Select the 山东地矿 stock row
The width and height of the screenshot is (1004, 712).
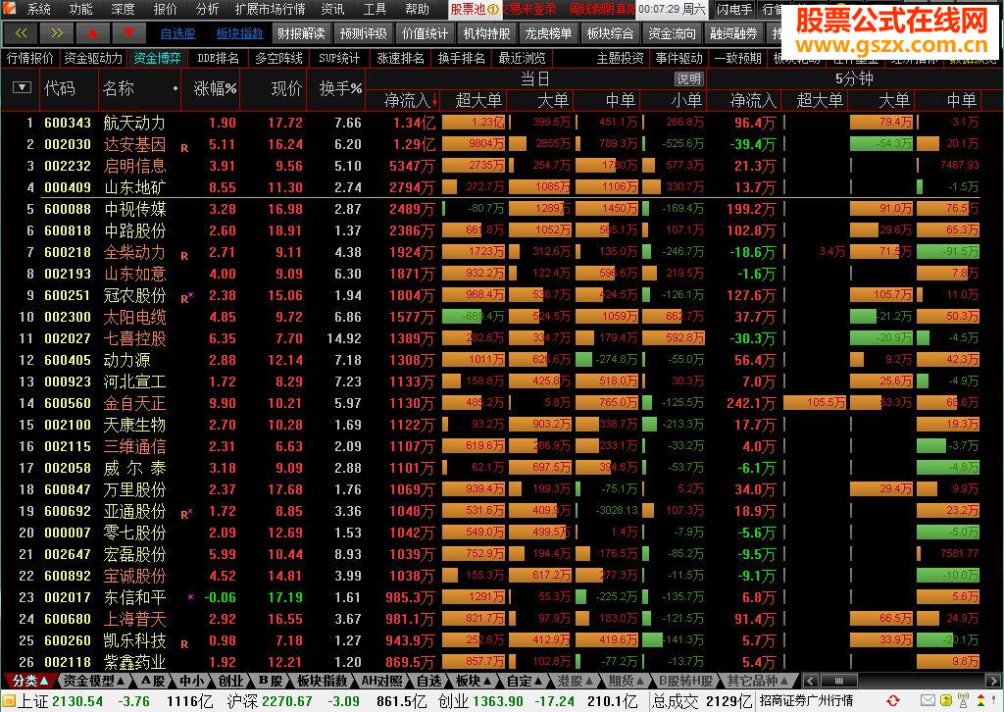pyautogui.click(x=502, y=187)
